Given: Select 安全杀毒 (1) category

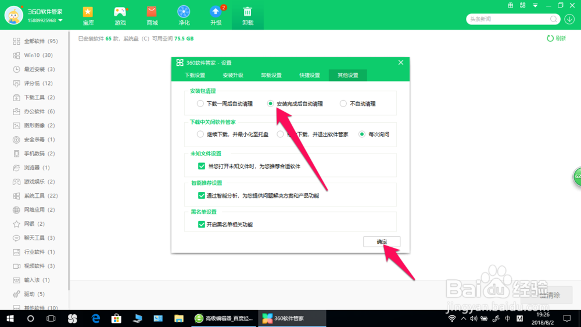Looking at the screenshot, I should click(34, 140).
